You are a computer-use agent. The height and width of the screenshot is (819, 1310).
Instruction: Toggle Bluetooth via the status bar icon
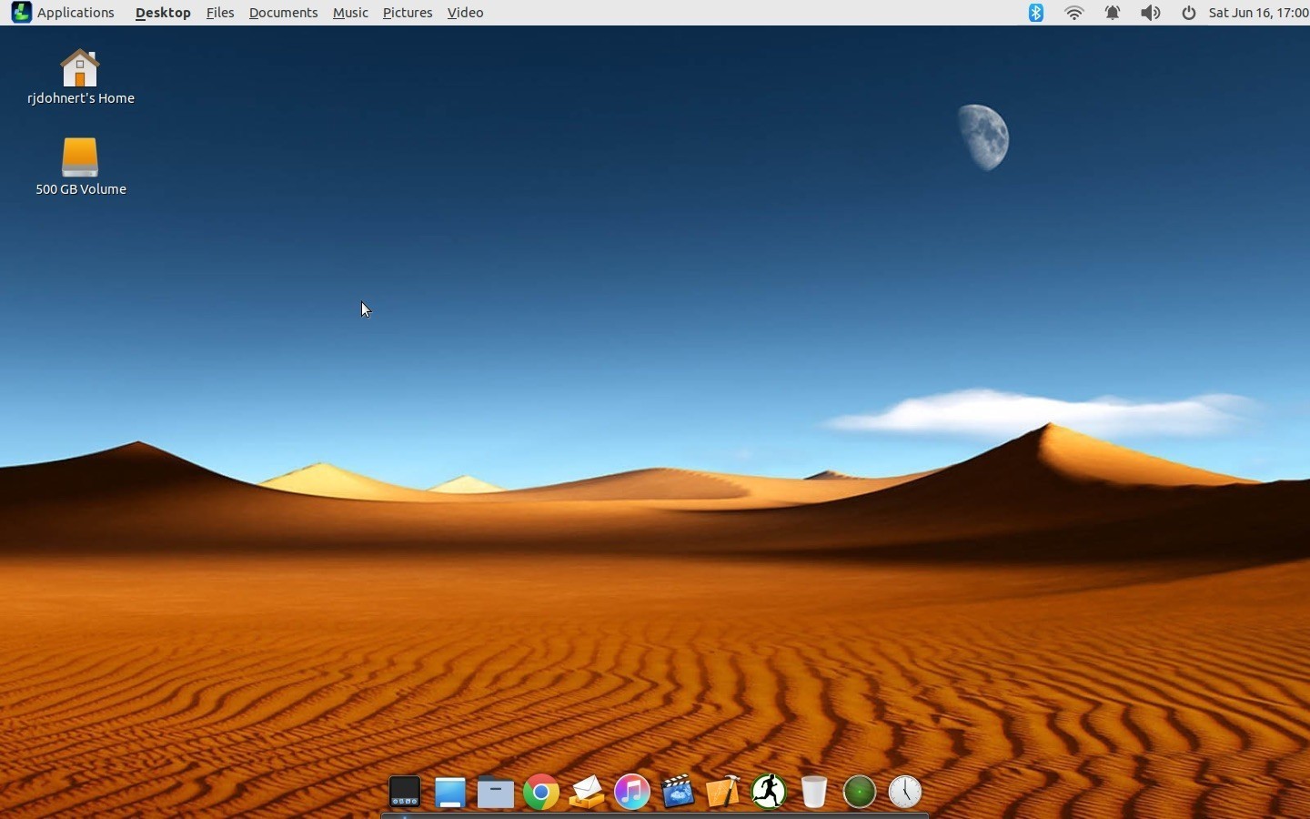coord(1035,13)
